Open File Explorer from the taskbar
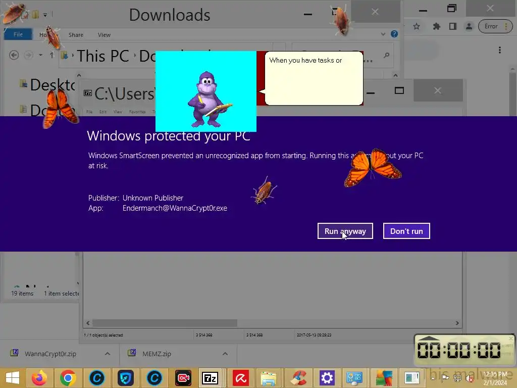517x388 pixels. (269, 378)
